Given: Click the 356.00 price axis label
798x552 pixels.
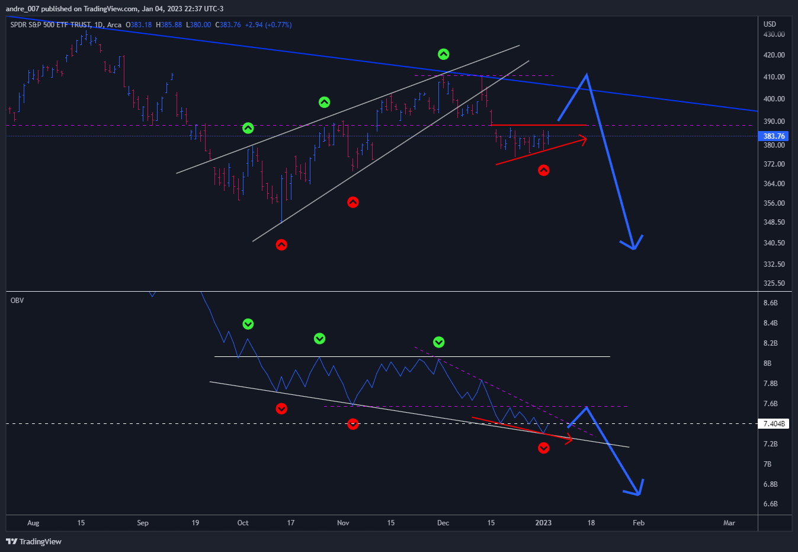Looking at the screenshot, I should click(774, 203).
